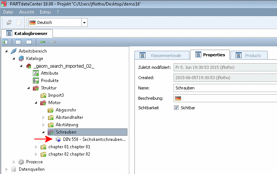Image resolution: width=277 pixels, height=174 pixels.
Task: Click the Kataloge books icon
Action: tap(21, 58)
